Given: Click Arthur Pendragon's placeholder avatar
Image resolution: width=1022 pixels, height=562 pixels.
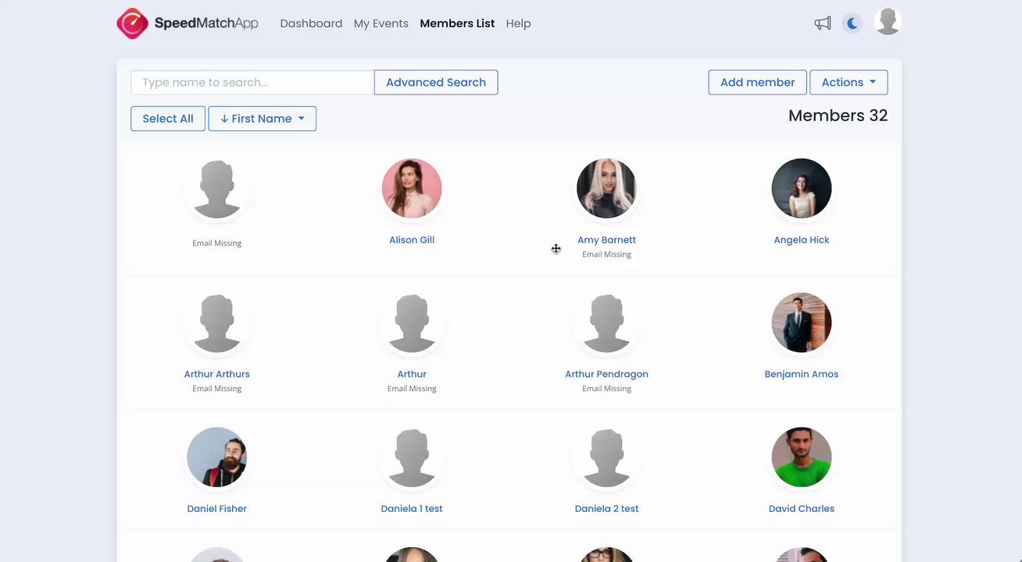Looking at the screenshot, I should (606, 322).
